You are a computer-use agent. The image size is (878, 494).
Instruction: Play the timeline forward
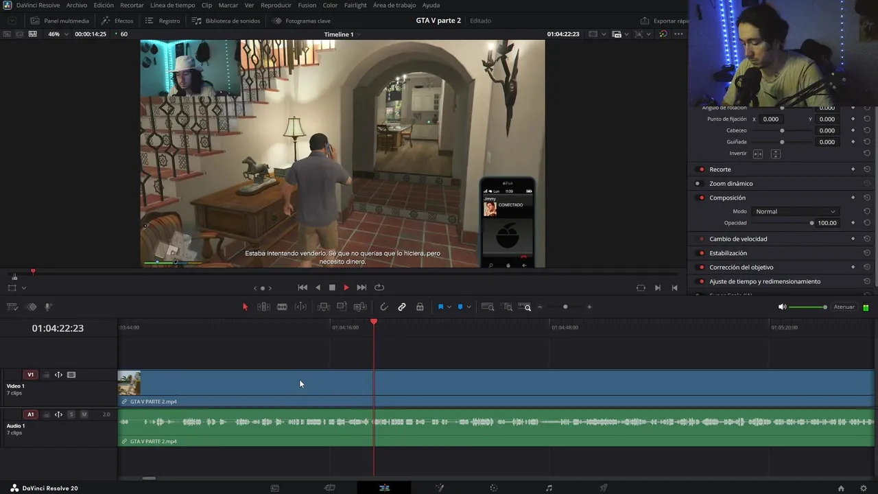pos(346,287)
